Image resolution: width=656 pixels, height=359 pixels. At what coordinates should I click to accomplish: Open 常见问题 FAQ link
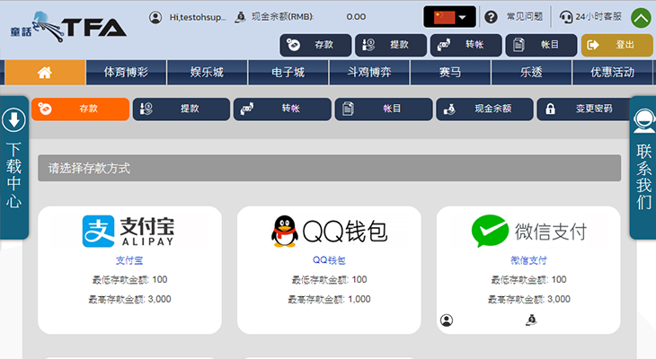525,17
